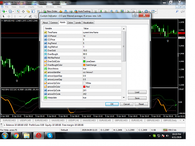This screenshot has width=195, height=146.
Task: Select the trendline drawing tool
Action: coord(25,16)
